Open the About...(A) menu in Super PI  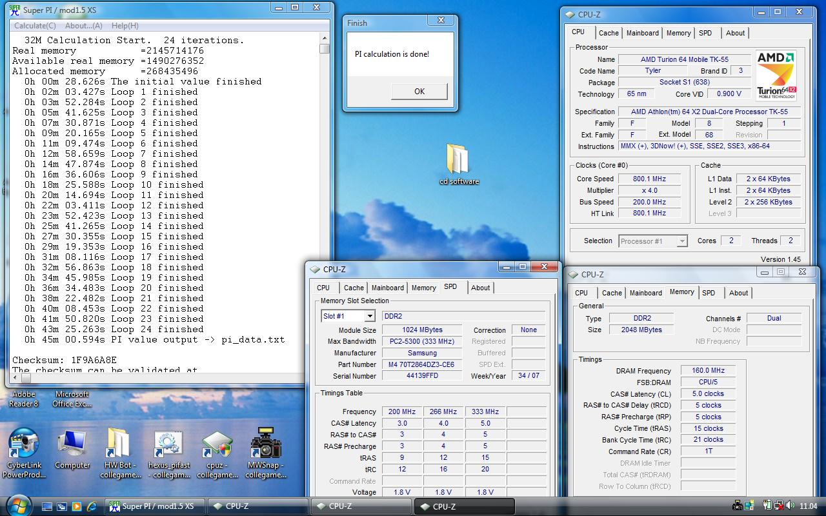click(x=84, y=26)
